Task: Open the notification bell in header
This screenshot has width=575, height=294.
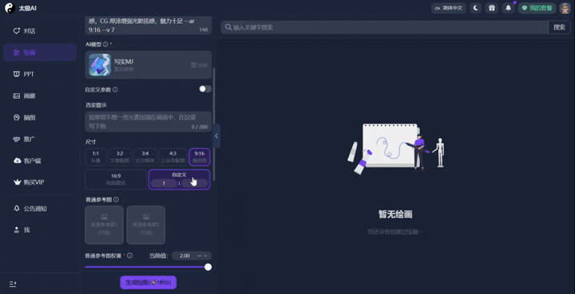Action: point(508,8)
